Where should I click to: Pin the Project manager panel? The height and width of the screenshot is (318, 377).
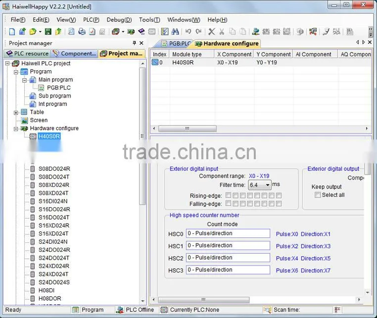pos(135,43)
